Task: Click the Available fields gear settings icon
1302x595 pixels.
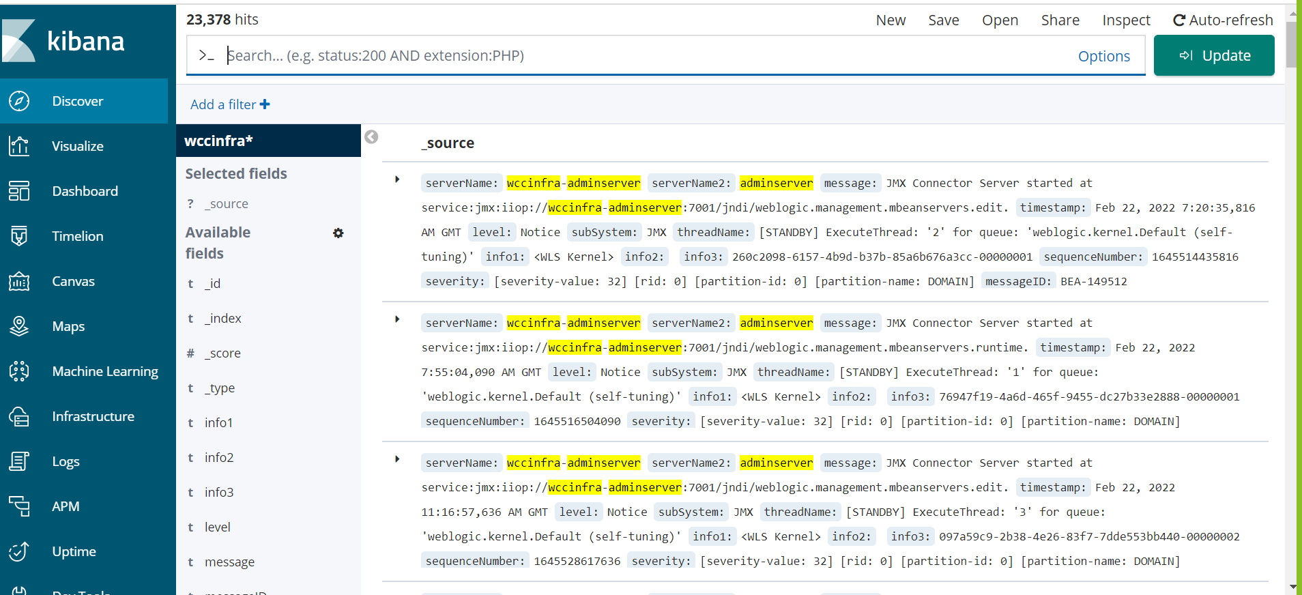Action: pyautogui.click(x=338, y=233)
